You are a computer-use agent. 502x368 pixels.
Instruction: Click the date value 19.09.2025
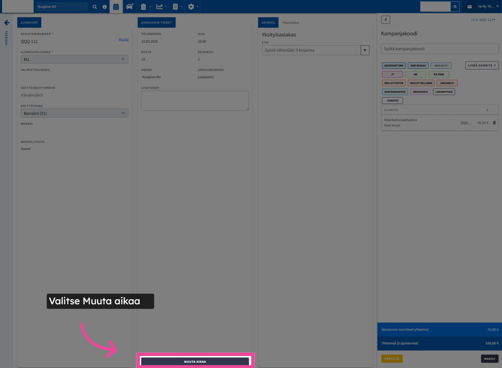[149, 42]
